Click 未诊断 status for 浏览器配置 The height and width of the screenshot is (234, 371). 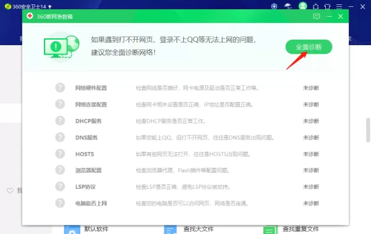click(311, 170)
